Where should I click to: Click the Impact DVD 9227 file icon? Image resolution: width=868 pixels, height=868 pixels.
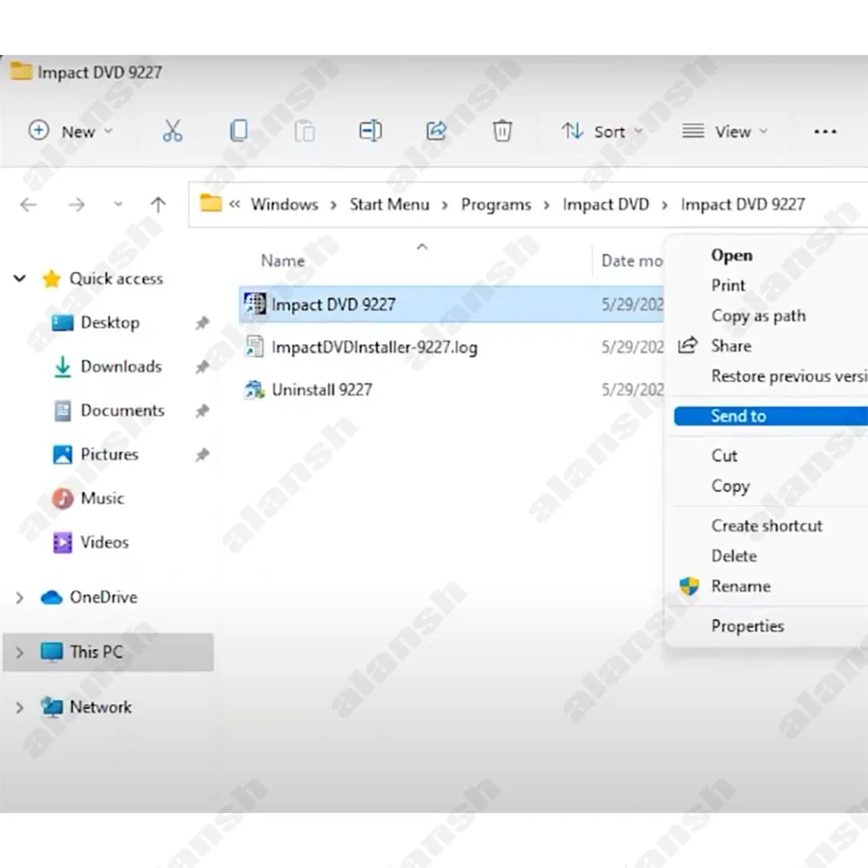tap(255, 304)
